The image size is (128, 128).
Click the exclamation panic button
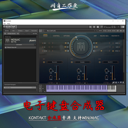pos(118,27)
